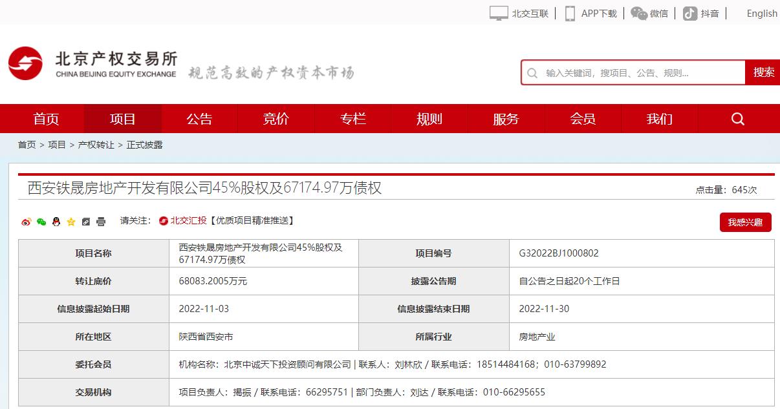780x409 pixels.
Task: Click the 北交互联 text link
Action: pos(530,14)
